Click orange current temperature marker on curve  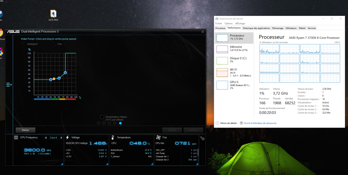point(54,79)
